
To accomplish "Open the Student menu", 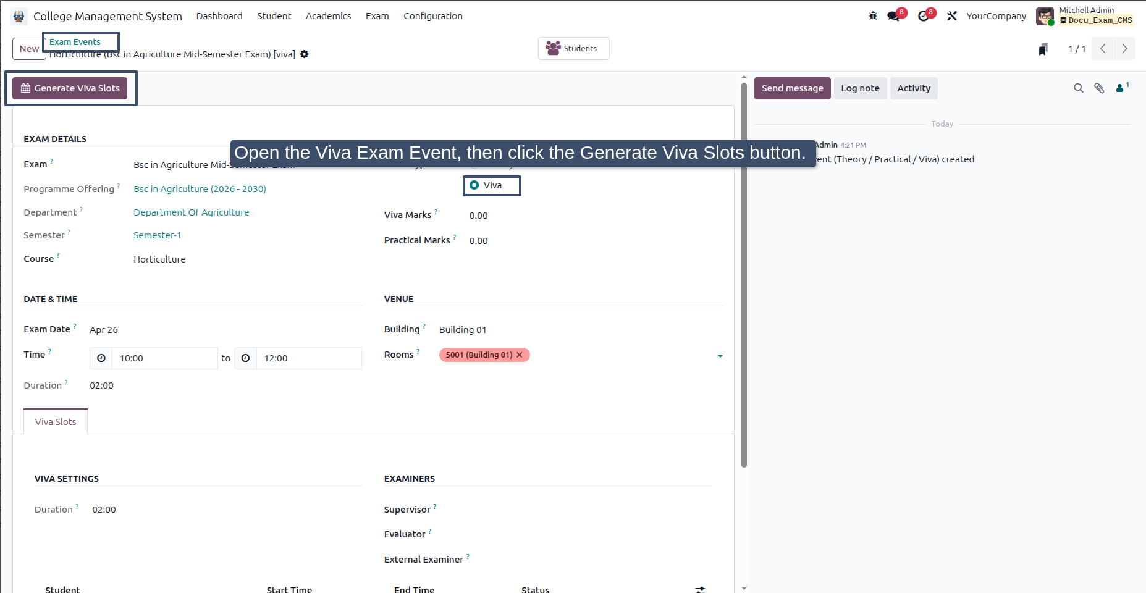I will (274, 16).
